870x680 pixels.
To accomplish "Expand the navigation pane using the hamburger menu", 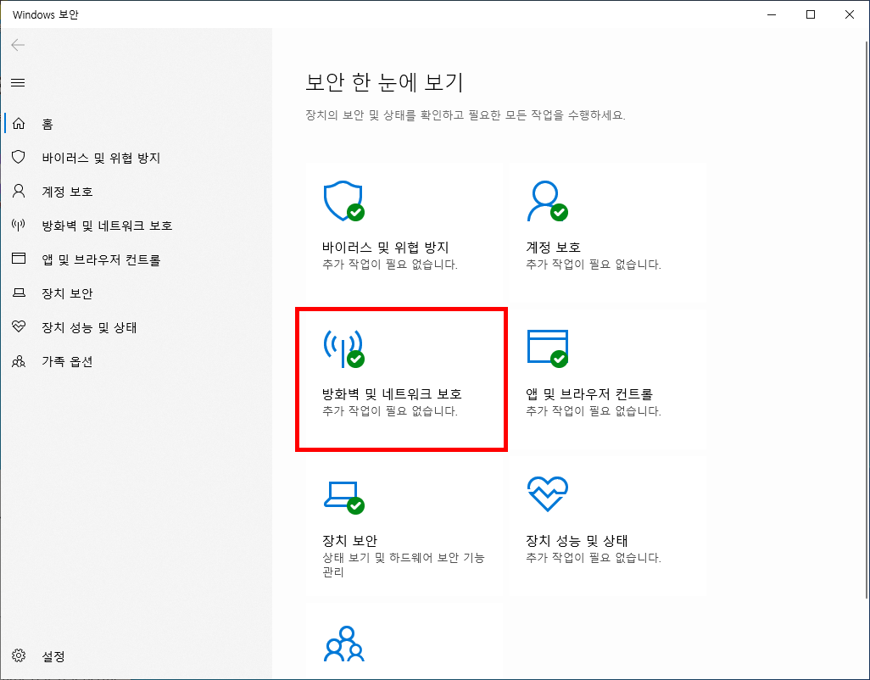I will tap(18, 82).
